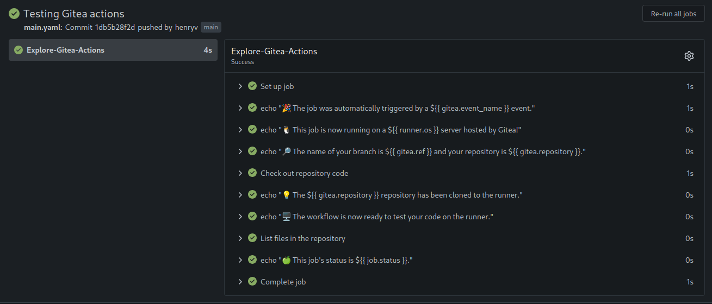Click the status check for List files step
Image resolution: width=712 pixels, height=304 pixels.
(252, 238)
